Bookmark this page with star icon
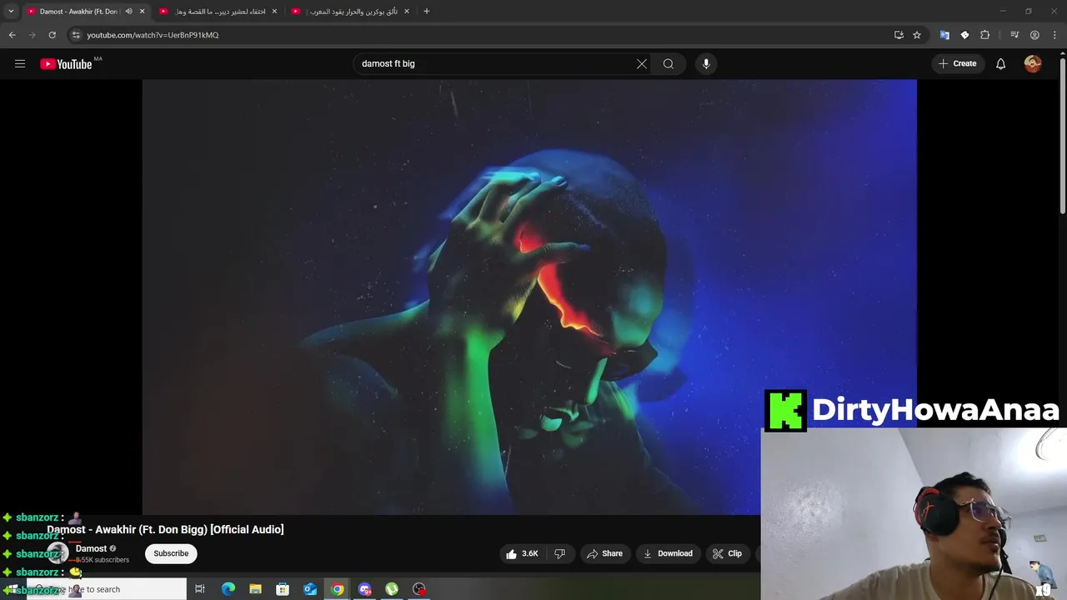 point(917,35)
